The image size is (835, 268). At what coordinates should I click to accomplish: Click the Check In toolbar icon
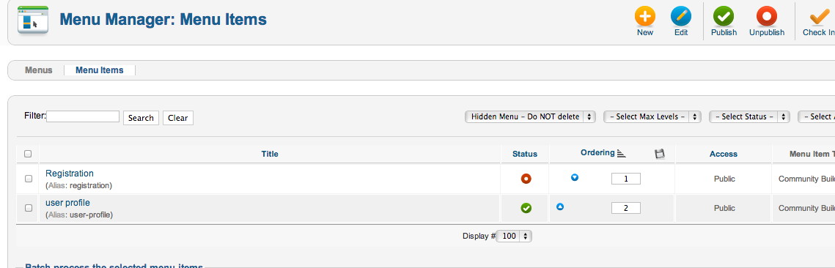[819, 17]
